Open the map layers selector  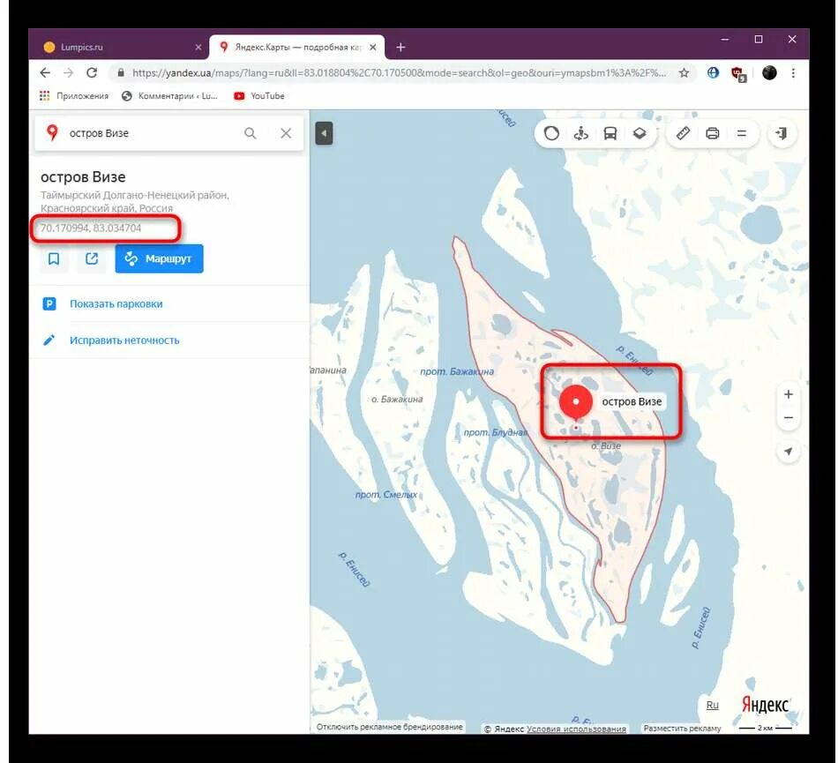[x=640, y=133]
